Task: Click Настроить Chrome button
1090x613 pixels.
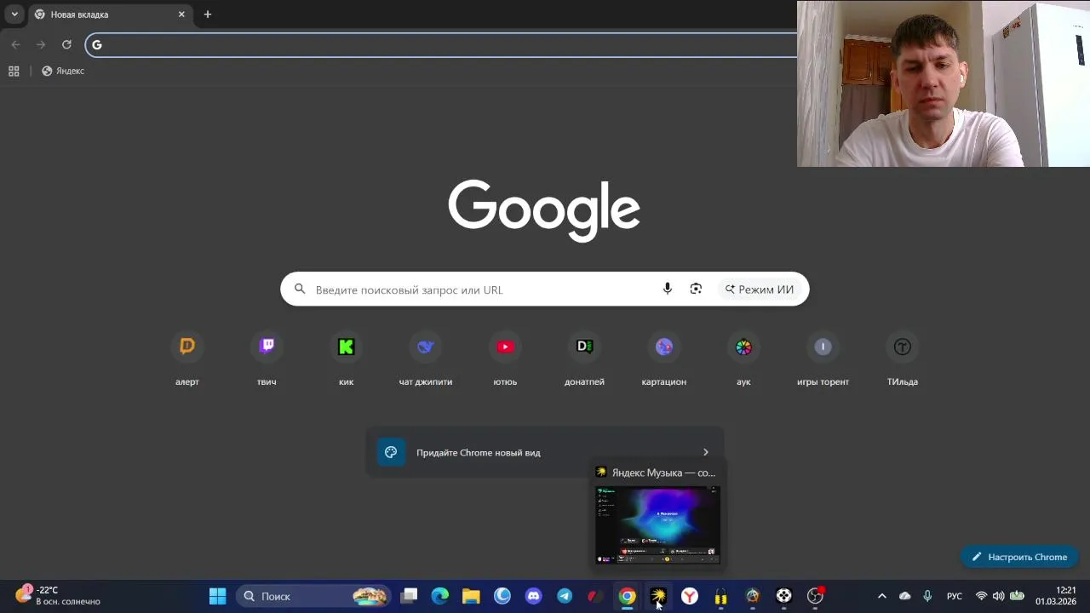Action: click(x=1019, y=557)
